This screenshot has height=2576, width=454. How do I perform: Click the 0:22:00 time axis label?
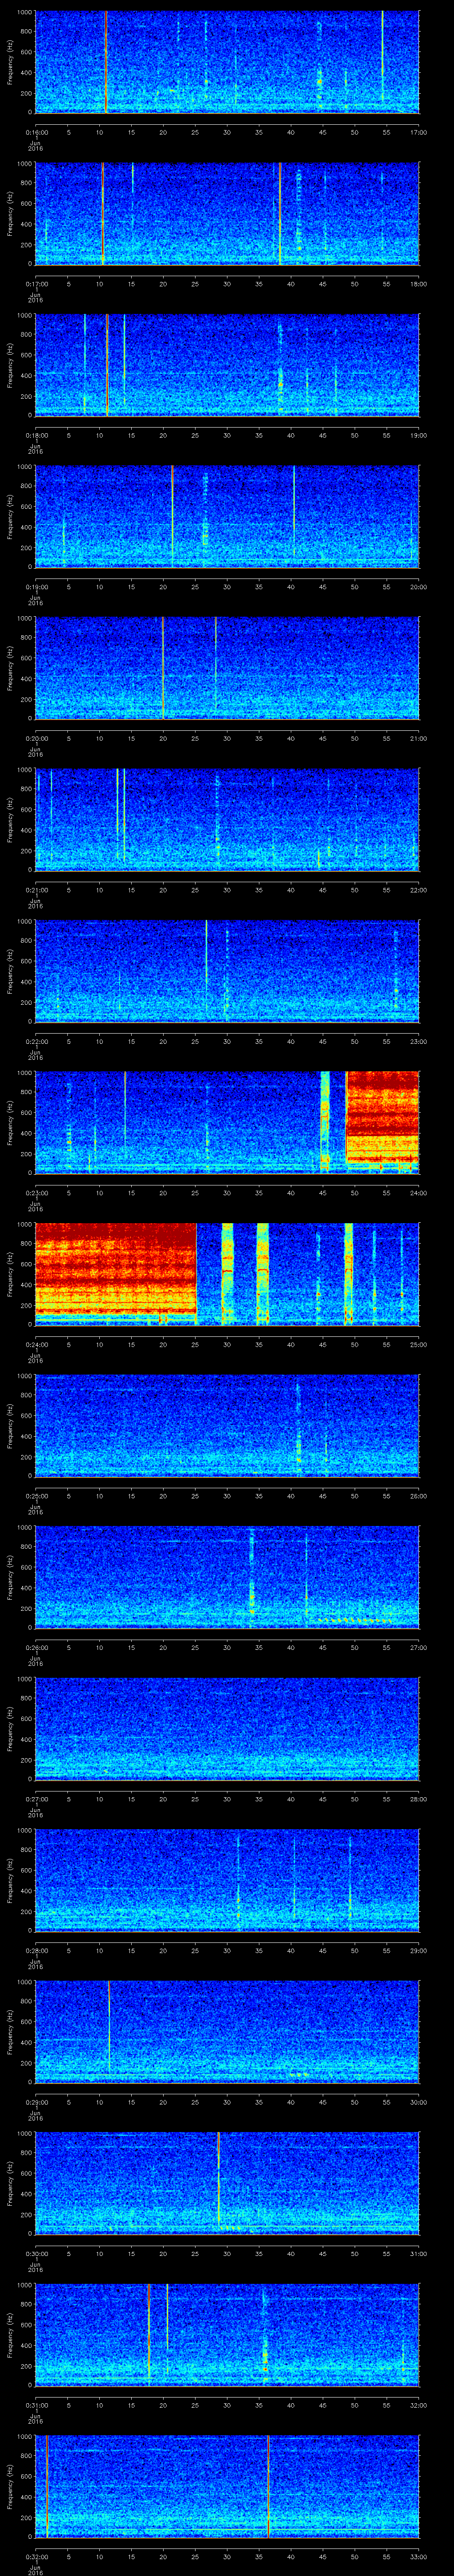tap(36, 1041)
